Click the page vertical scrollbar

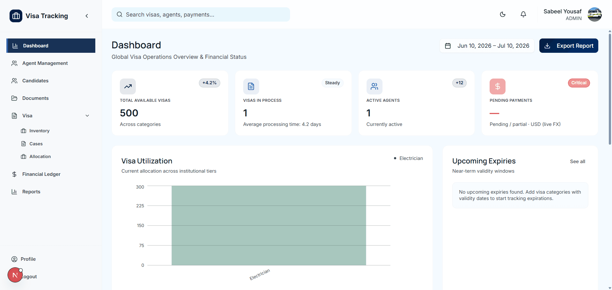(x=610, y=89)
